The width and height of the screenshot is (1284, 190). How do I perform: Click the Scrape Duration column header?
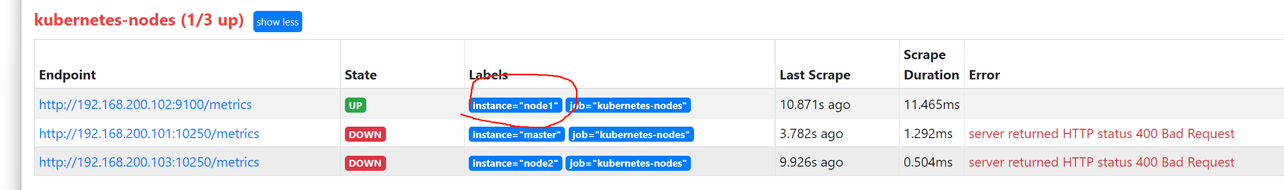[931, 65]
